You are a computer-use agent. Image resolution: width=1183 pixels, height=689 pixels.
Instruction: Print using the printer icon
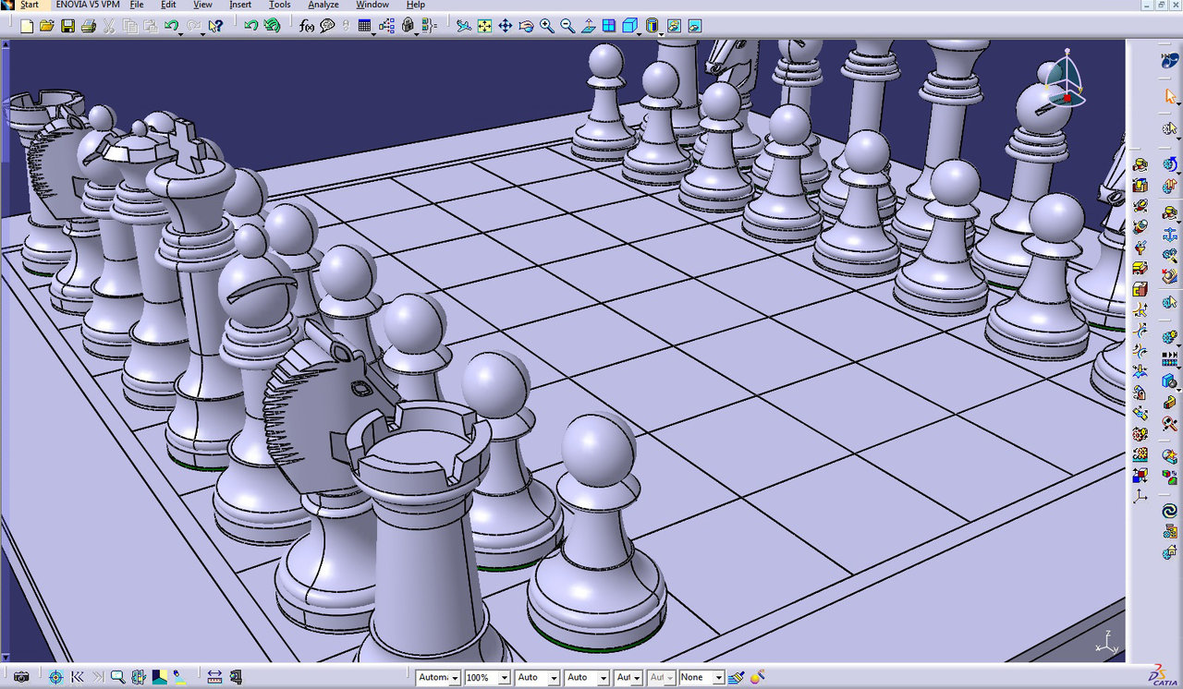tap(88, 26)
